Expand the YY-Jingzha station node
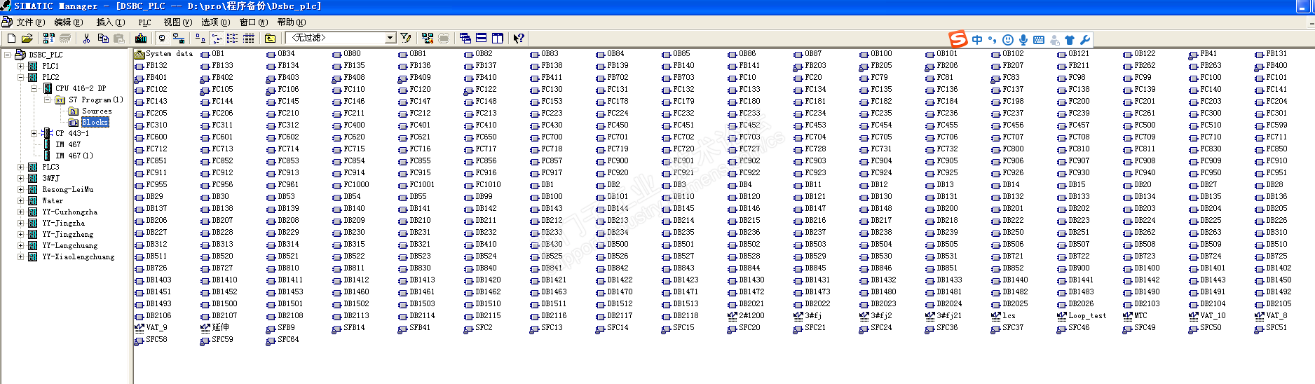 (x=21, y=223)
